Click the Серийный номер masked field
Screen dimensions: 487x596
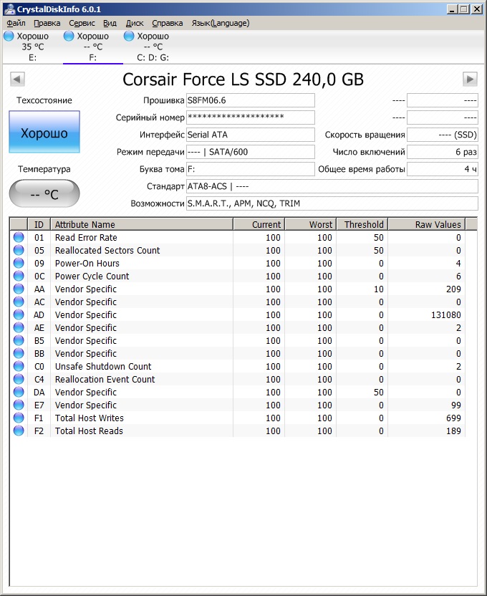pyautogui.click(x=251, y=117)
